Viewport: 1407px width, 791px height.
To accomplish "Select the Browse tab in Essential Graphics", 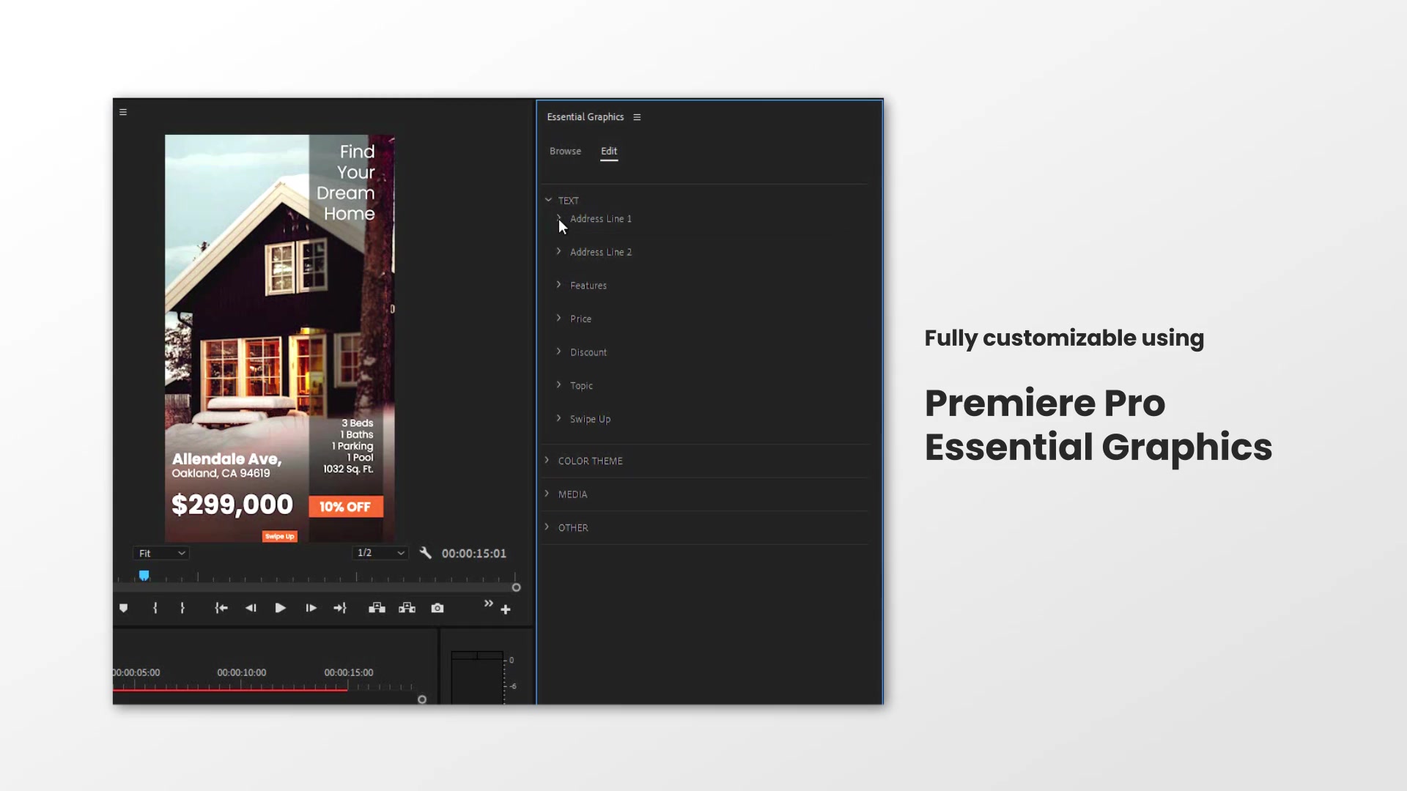I will click(565, 151).
